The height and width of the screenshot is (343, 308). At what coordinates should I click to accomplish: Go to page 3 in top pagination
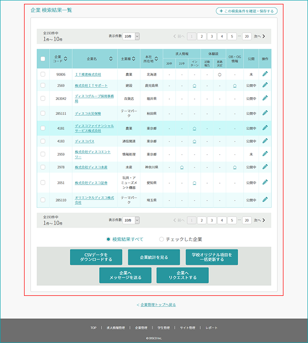(x=212, y=36)
